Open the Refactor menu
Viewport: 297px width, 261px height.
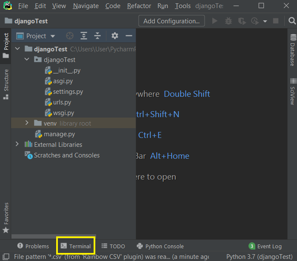pos(139,6)
